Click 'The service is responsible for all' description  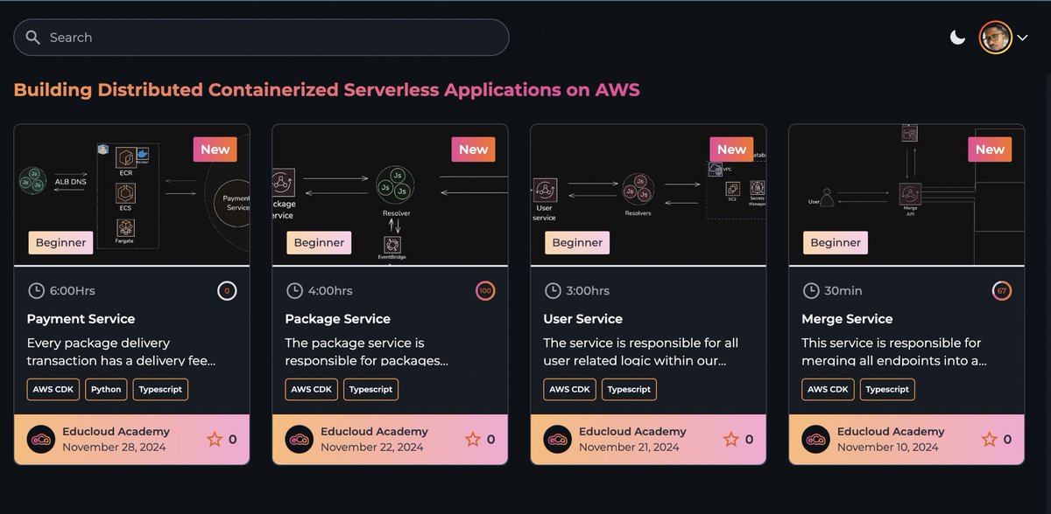(x=641, y=351)
